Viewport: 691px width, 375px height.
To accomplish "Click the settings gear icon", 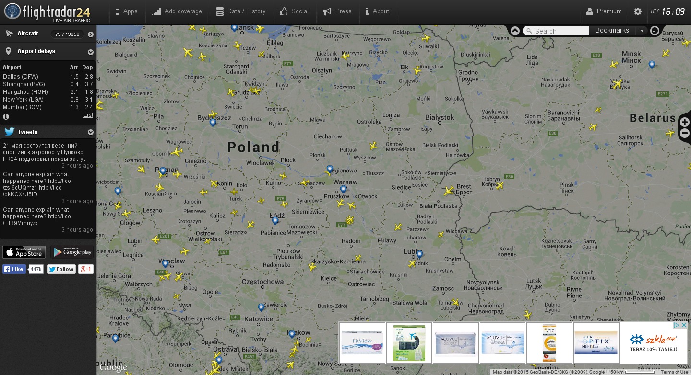I will tap(637, 11).
